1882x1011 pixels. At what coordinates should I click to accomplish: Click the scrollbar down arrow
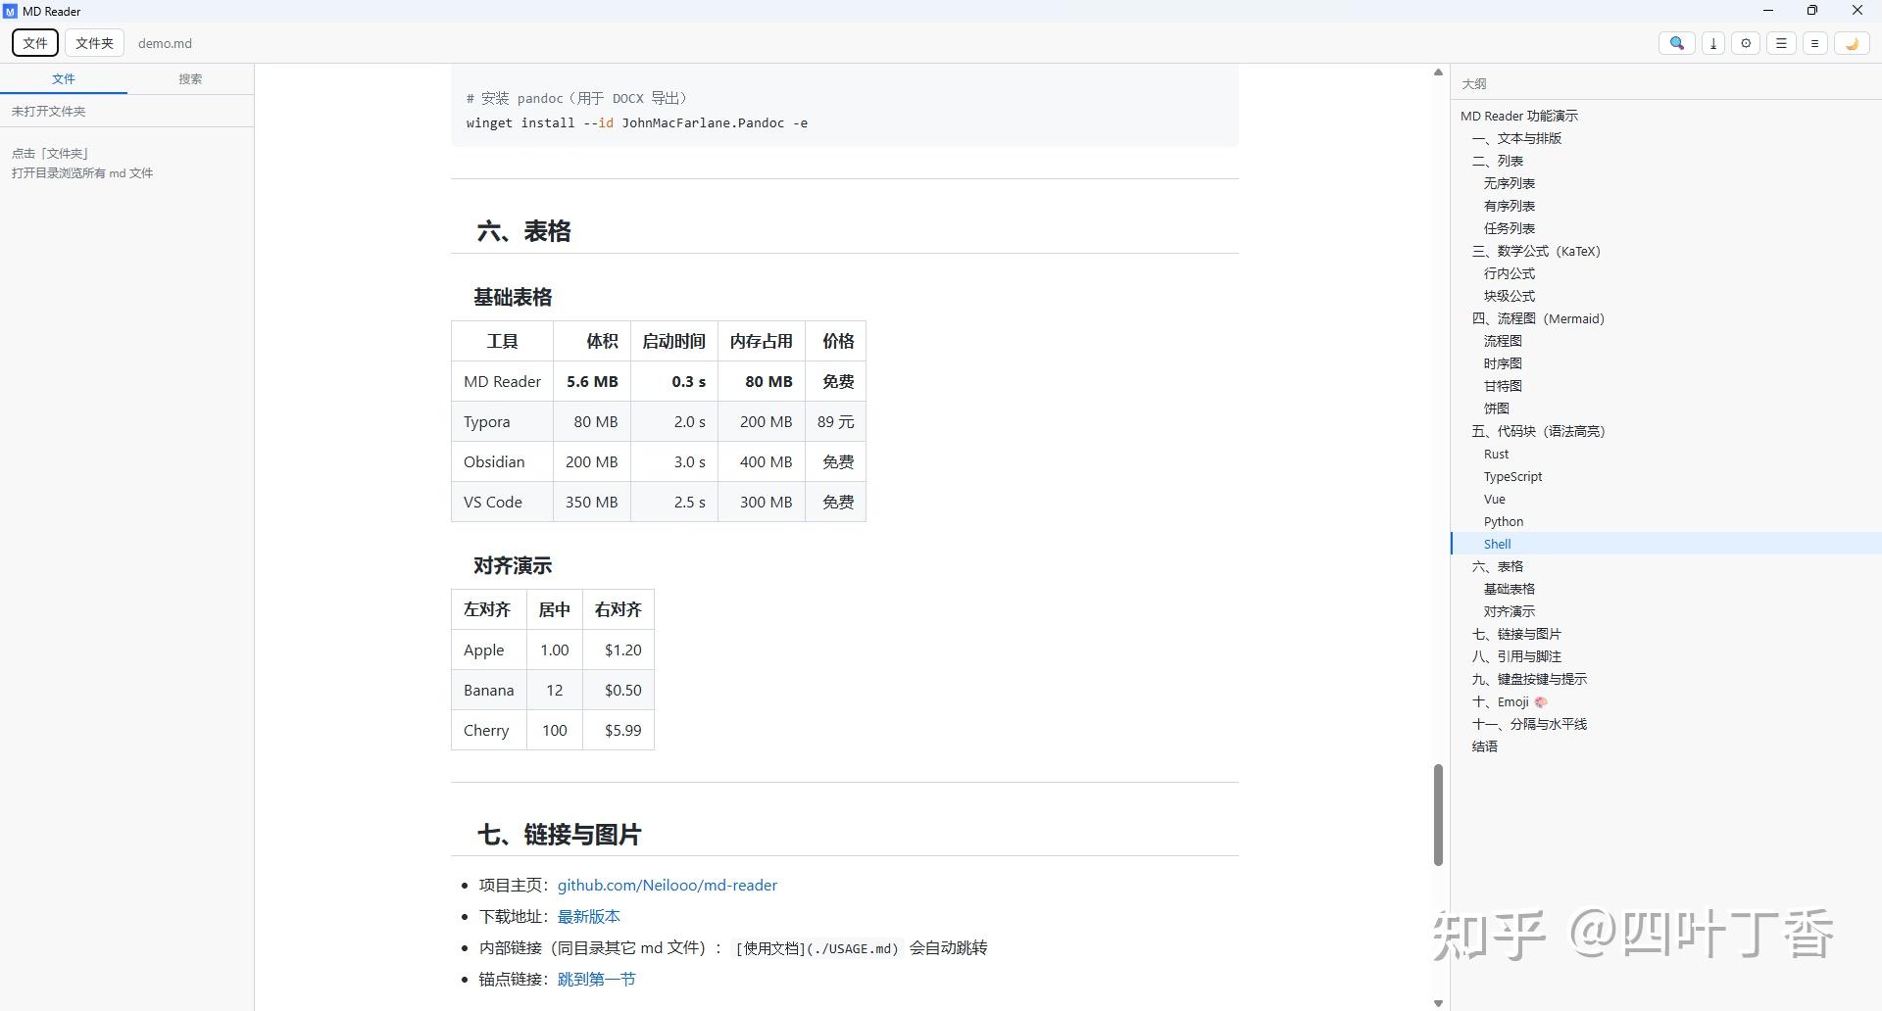click(x=1438, y=1003)
